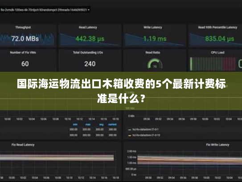Open the Throughput panel title

[23, 28]
